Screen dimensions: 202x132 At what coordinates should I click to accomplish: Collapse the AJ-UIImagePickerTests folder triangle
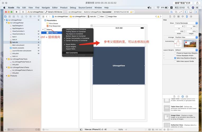7,59
